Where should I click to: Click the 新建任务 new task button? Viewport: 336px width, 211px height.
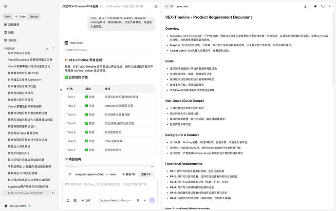[x=12, y=25]
